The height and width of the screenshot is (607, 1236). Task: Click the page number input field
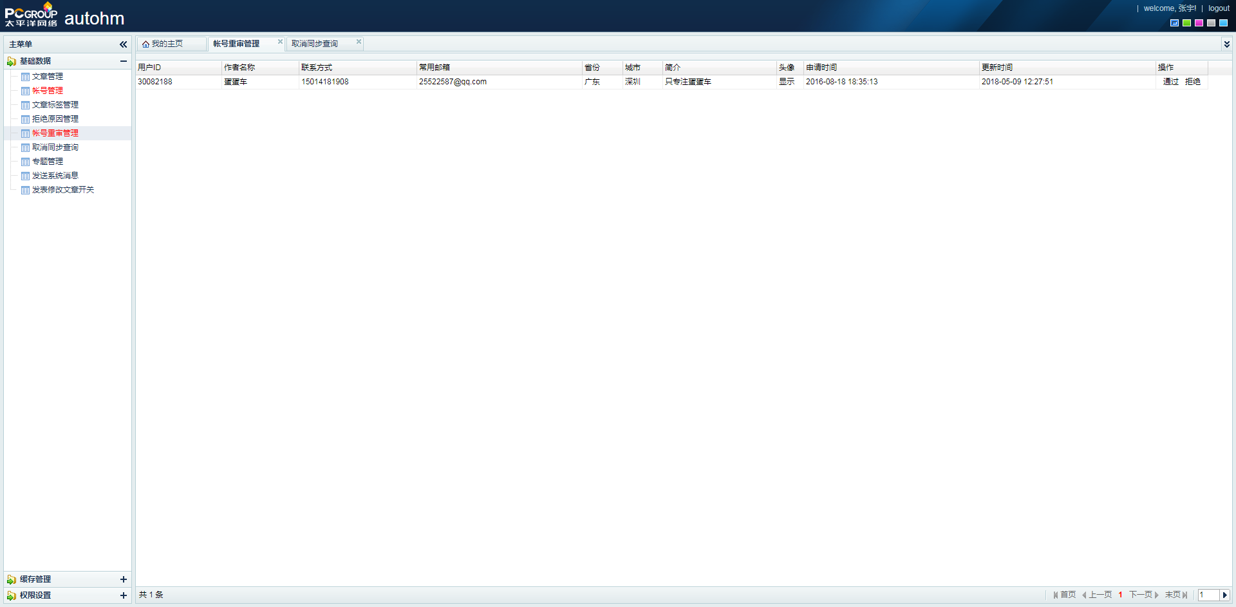click(1208, 595)
